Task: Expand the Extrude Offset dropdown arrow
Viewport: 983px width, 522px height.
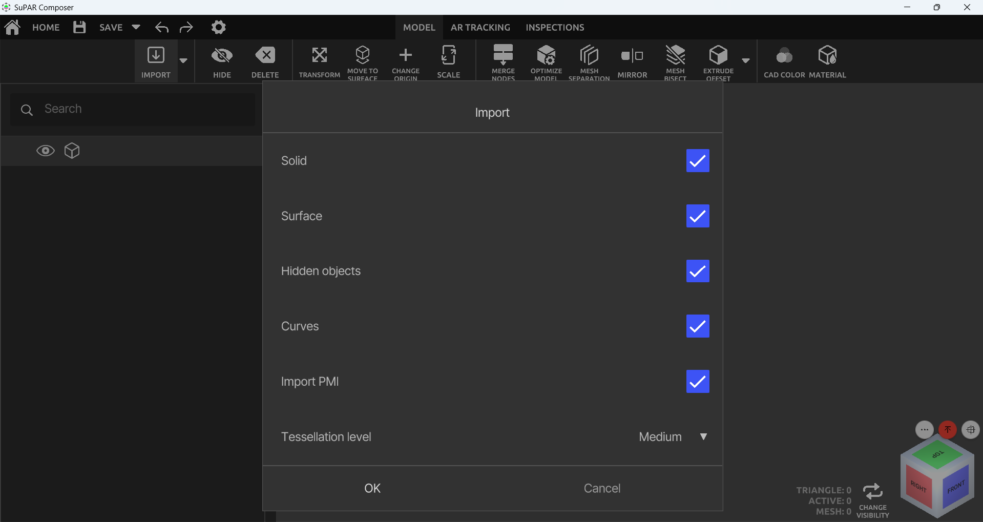Action: point(746,60)
